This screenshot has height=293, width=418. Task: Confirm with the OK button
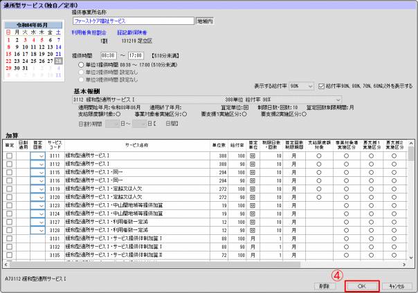[x=361, y=285]
